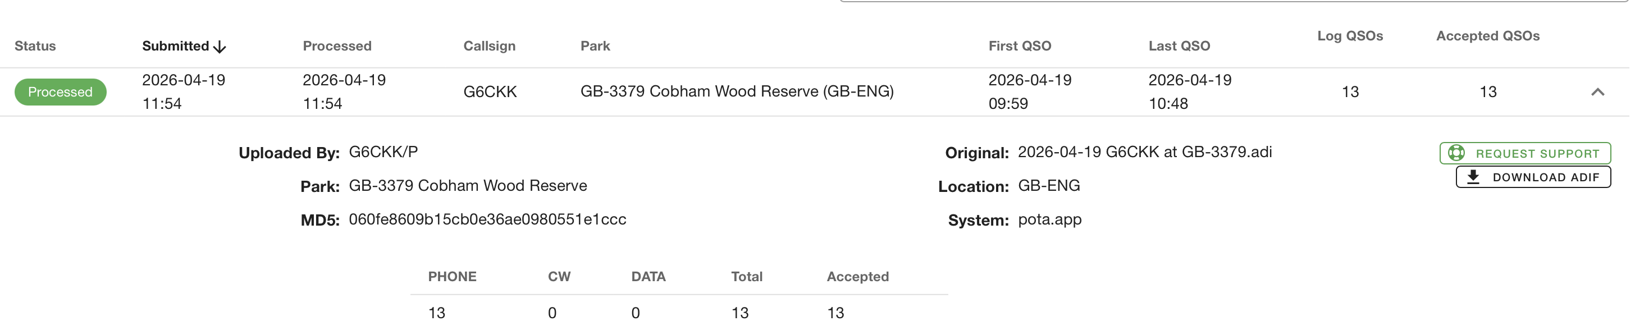Click the Accepted QSOs column header

pos(1487,35)
